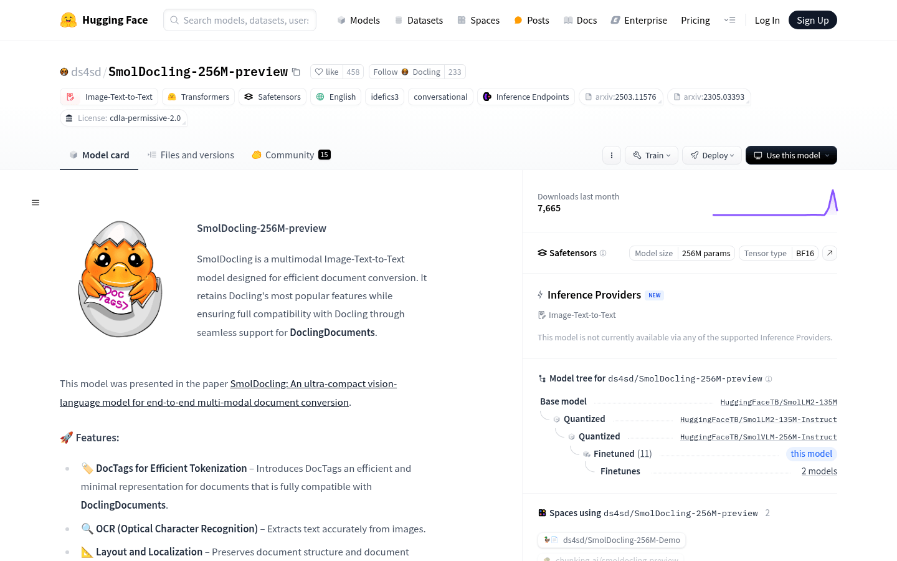Click the Log In link
The image size is (897, 561).
(x=767, y=20)
